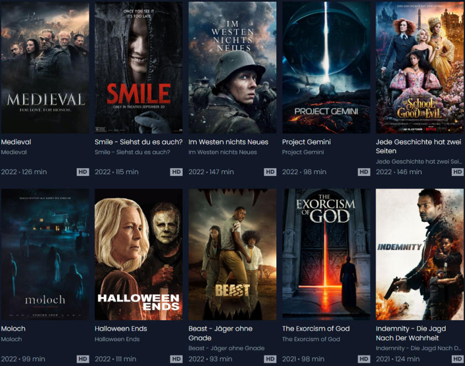Open the Moloch movie poster

tap(45, 255)
